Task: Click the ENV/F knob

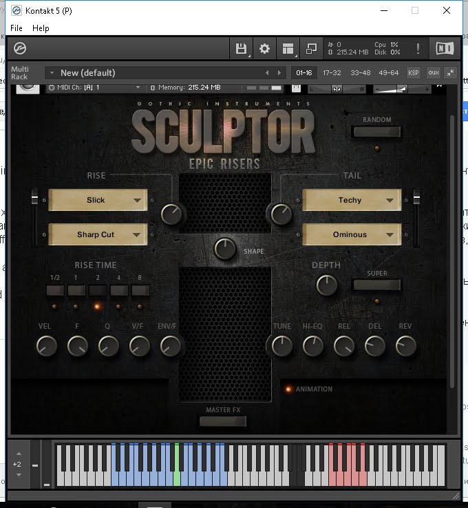Action: pos(170,346)
